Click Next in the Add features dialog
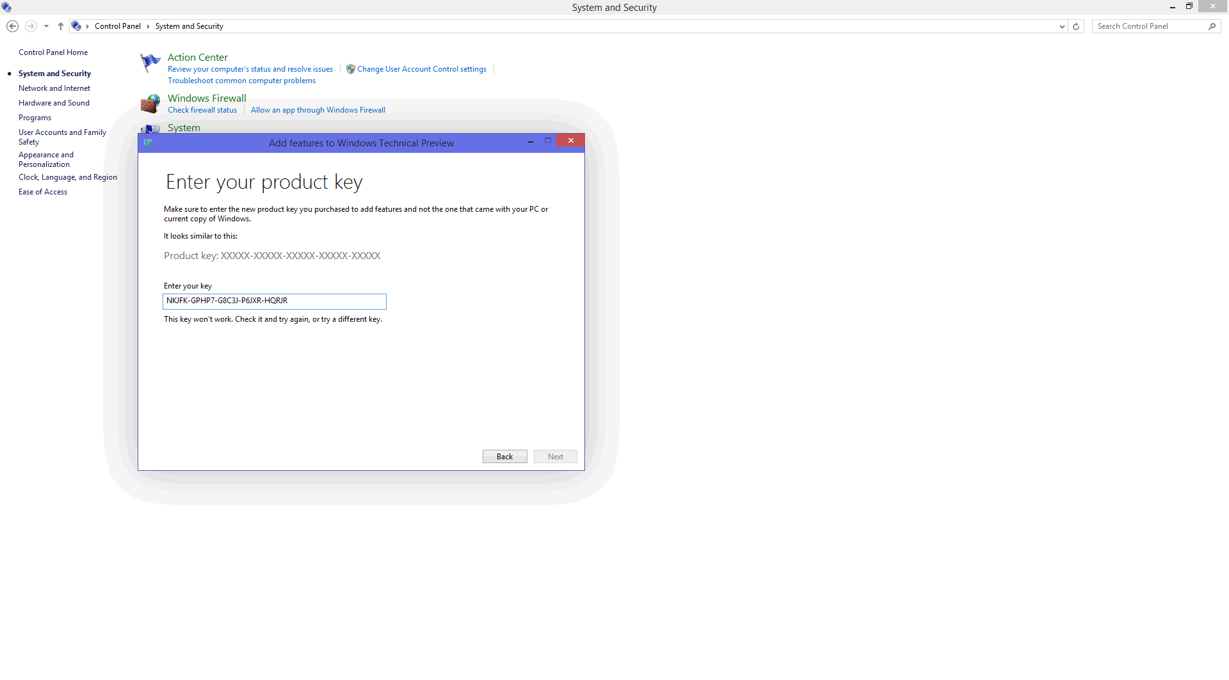The image size is (1229, 680). [556, 457]
